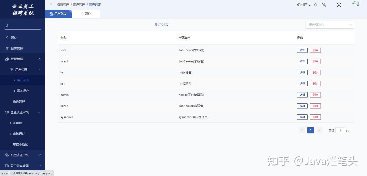Screen dimensions: 367x176
Task: Click 返回首页 link
Action: click(304, 5)
